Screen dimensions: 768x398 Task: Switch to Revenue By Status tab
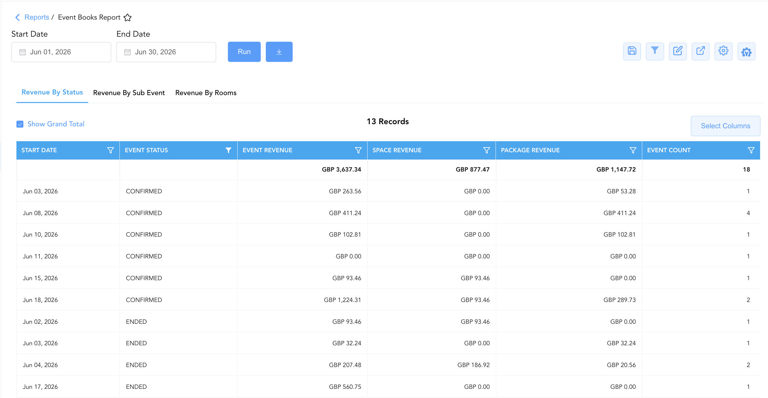tap(52, 92)
